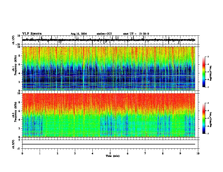
Task: Select the "start UT = 13:20:0" text
Action: [136, 34]
